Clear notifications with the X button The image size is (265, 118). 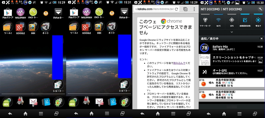261,39
